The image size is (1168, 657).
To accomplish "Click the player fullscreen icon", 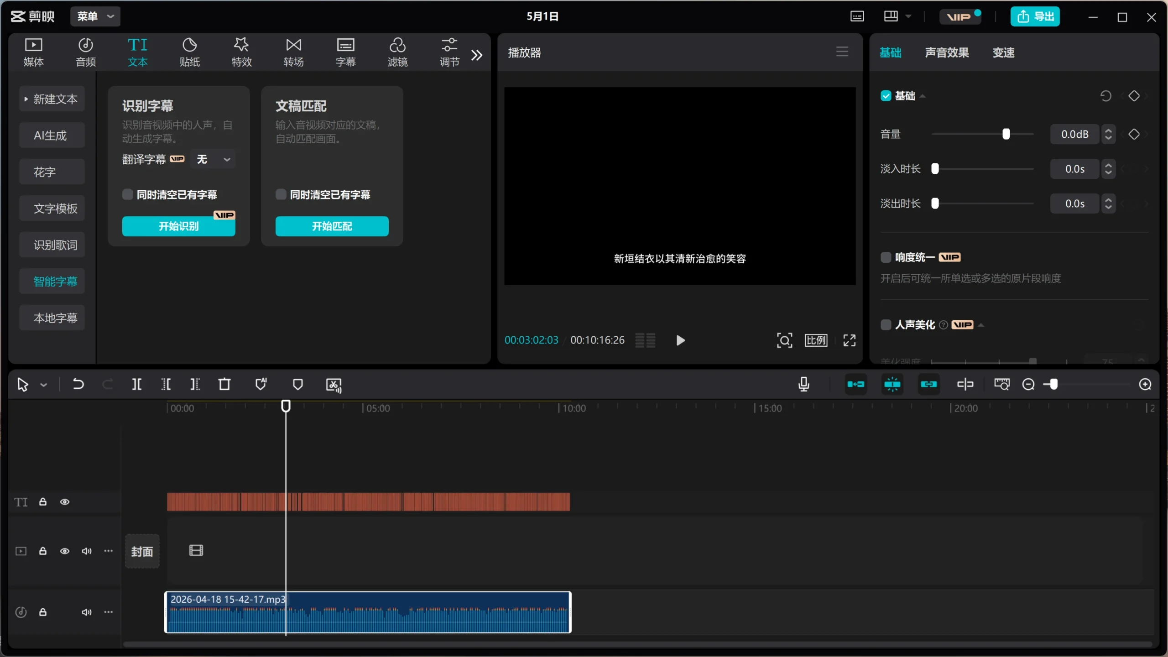I will [x=849, y=340].
